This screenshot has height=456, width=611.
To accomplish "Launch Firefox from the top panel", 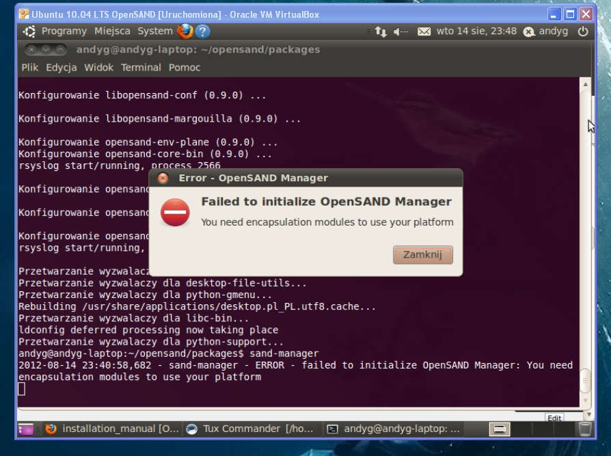I will point(185,31).
